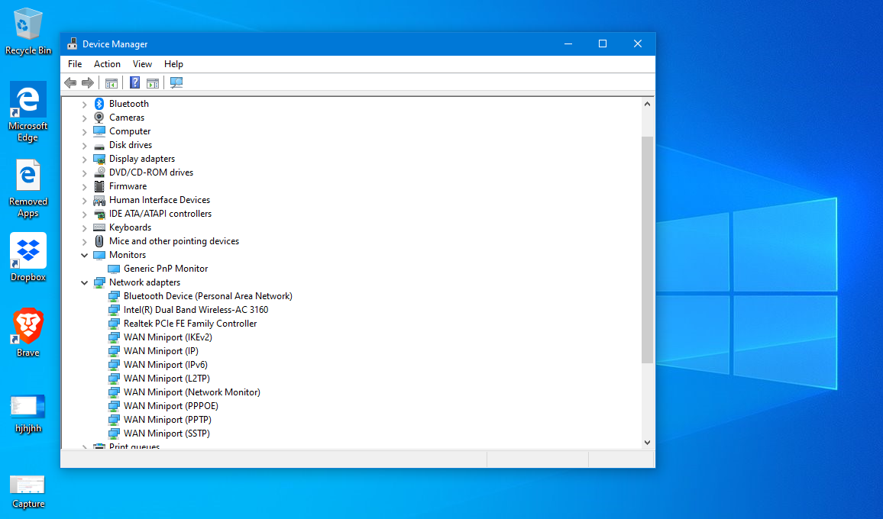
Task: Click the scroll down arrow in device list
Action: point(647,443)
